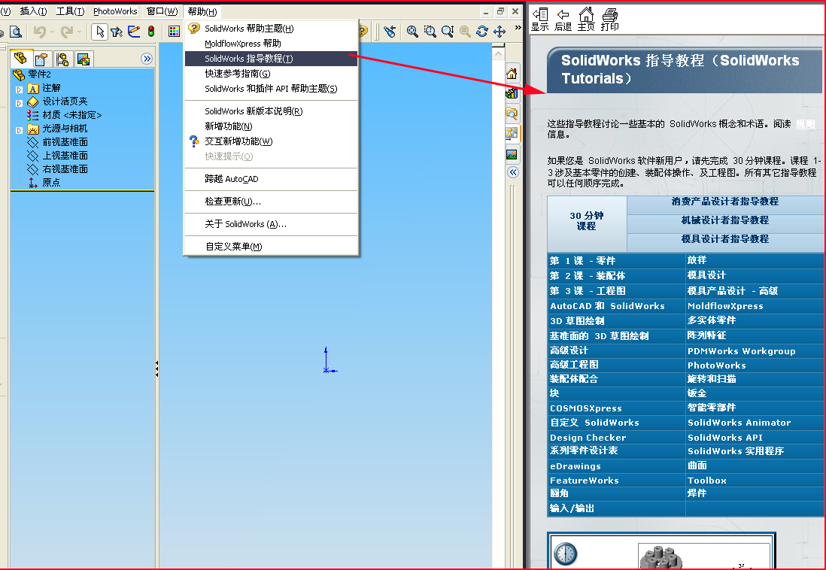Screen dimensions: 826x570
Task: Expand the 光源与相机 tree node
Action: (x=19, y=129)
